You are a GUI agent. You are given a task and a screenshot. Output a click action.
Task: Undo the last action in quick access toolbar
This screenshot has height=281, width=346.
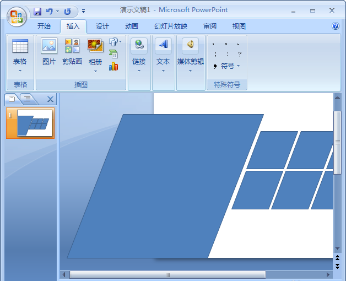click(x=50, y=11)
